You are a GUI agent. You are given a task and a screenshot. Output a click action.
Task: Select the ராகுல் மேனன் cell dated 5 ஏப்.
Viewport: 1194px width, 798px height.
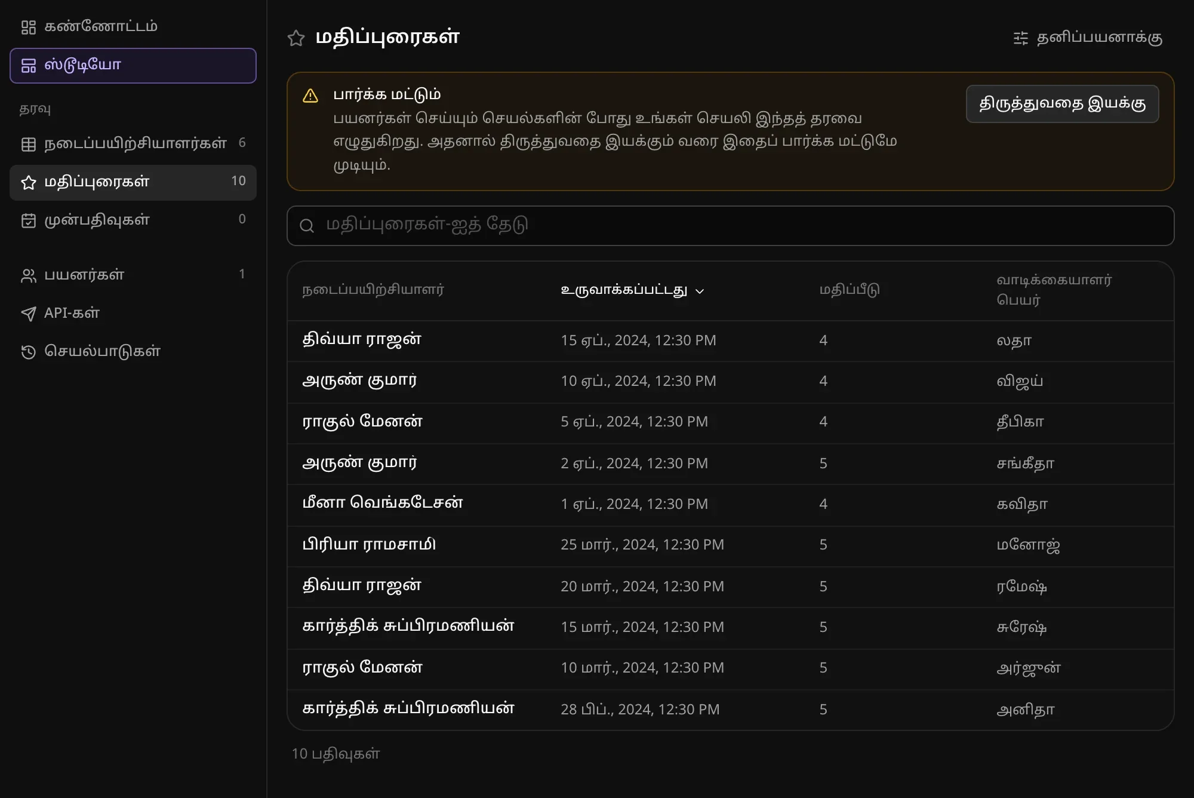tap(362, 422)
